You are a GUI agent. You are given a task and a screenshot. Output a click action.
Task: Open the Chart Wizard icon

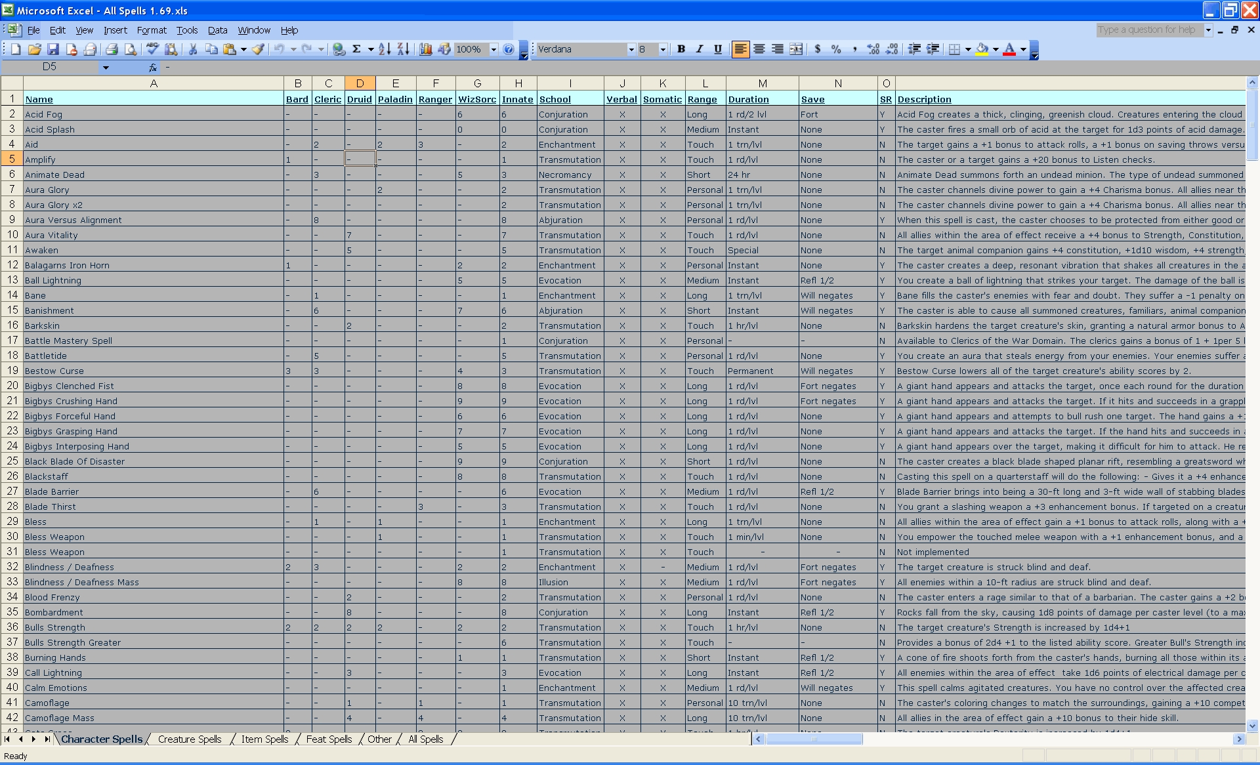click(425, 49)
